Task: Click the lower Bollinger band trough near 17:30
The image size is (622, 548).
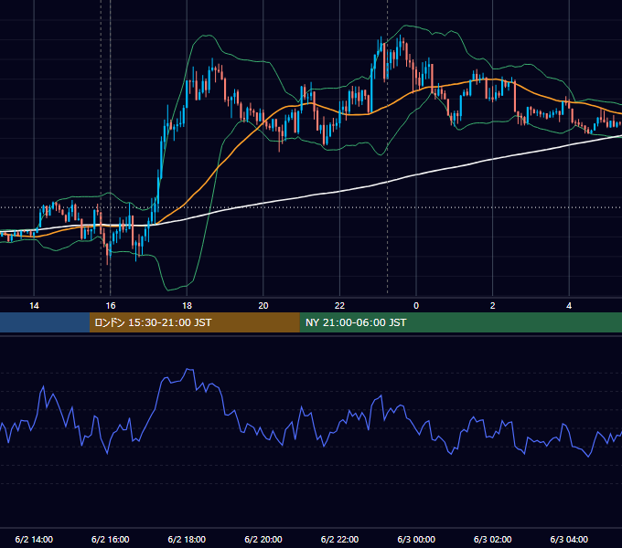Action: point(168,290)
